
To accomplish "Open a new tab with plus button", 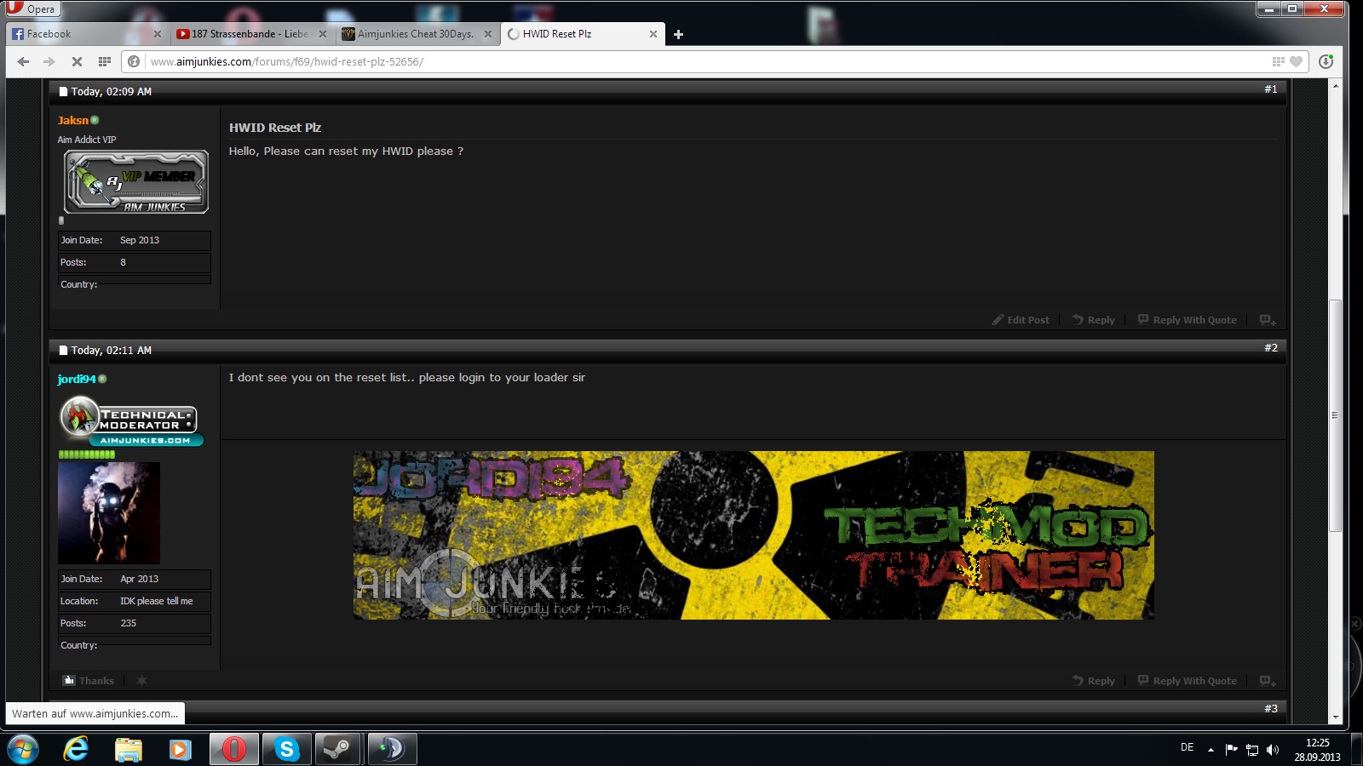I will 678,34.
